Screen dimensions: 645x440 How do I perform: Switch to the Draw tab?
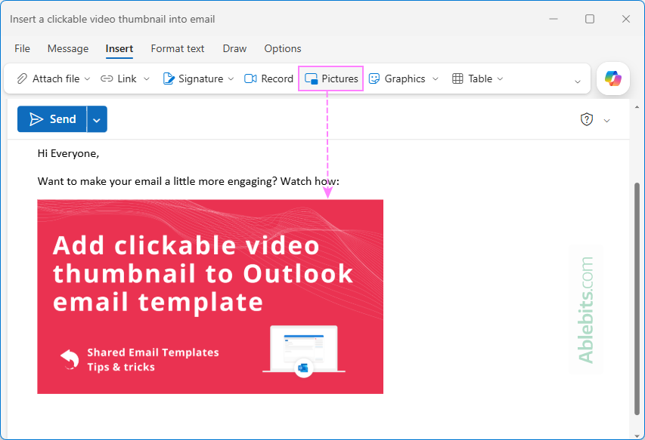coord(234,48)
